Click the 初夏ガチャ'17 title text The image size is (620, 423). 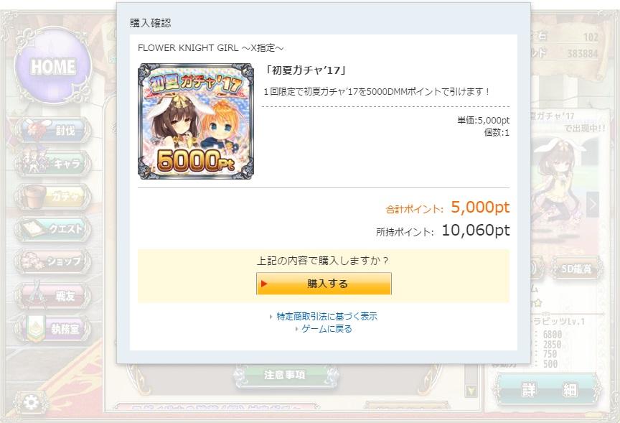click(305, 70)
